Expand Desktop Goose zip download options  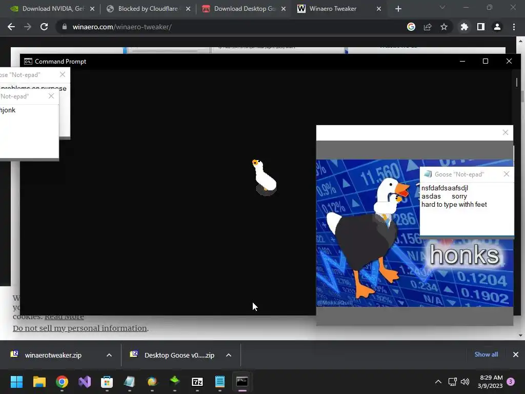[x=229, y=355]
